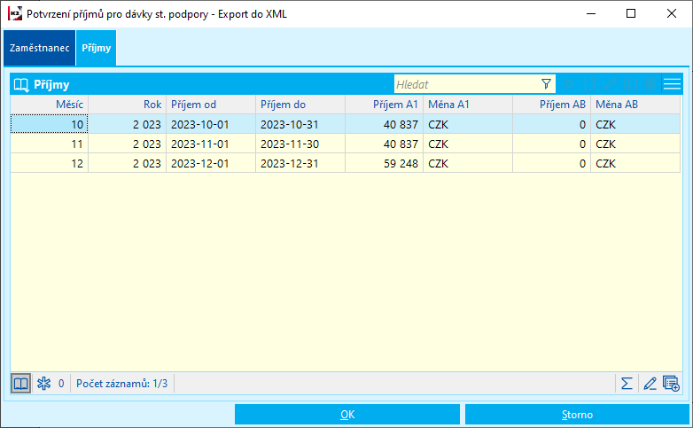This screenshot has width=693, height=428.
Task: Click the grayed copy record icon
Action: pyautogui.click(x=631, y=84)
